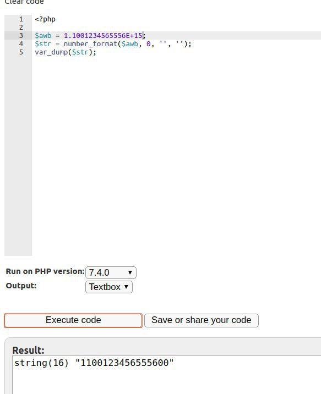Click line number 3 in the gutter
This screenshot has width=321, height=394.
[x=21, y=36]
